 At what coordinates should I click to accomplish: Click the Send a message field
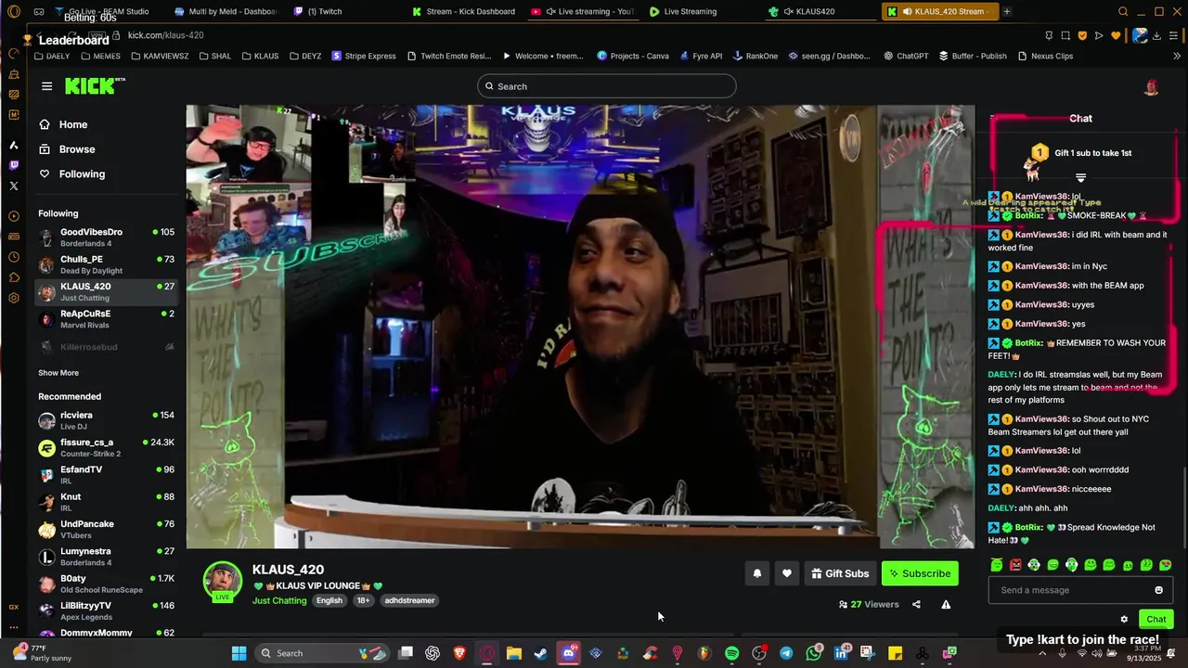click(x=1080, y=590)
